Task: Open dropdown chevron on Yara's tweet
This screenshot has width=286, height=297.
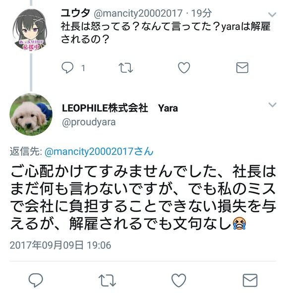Action: tap(272, 104)
